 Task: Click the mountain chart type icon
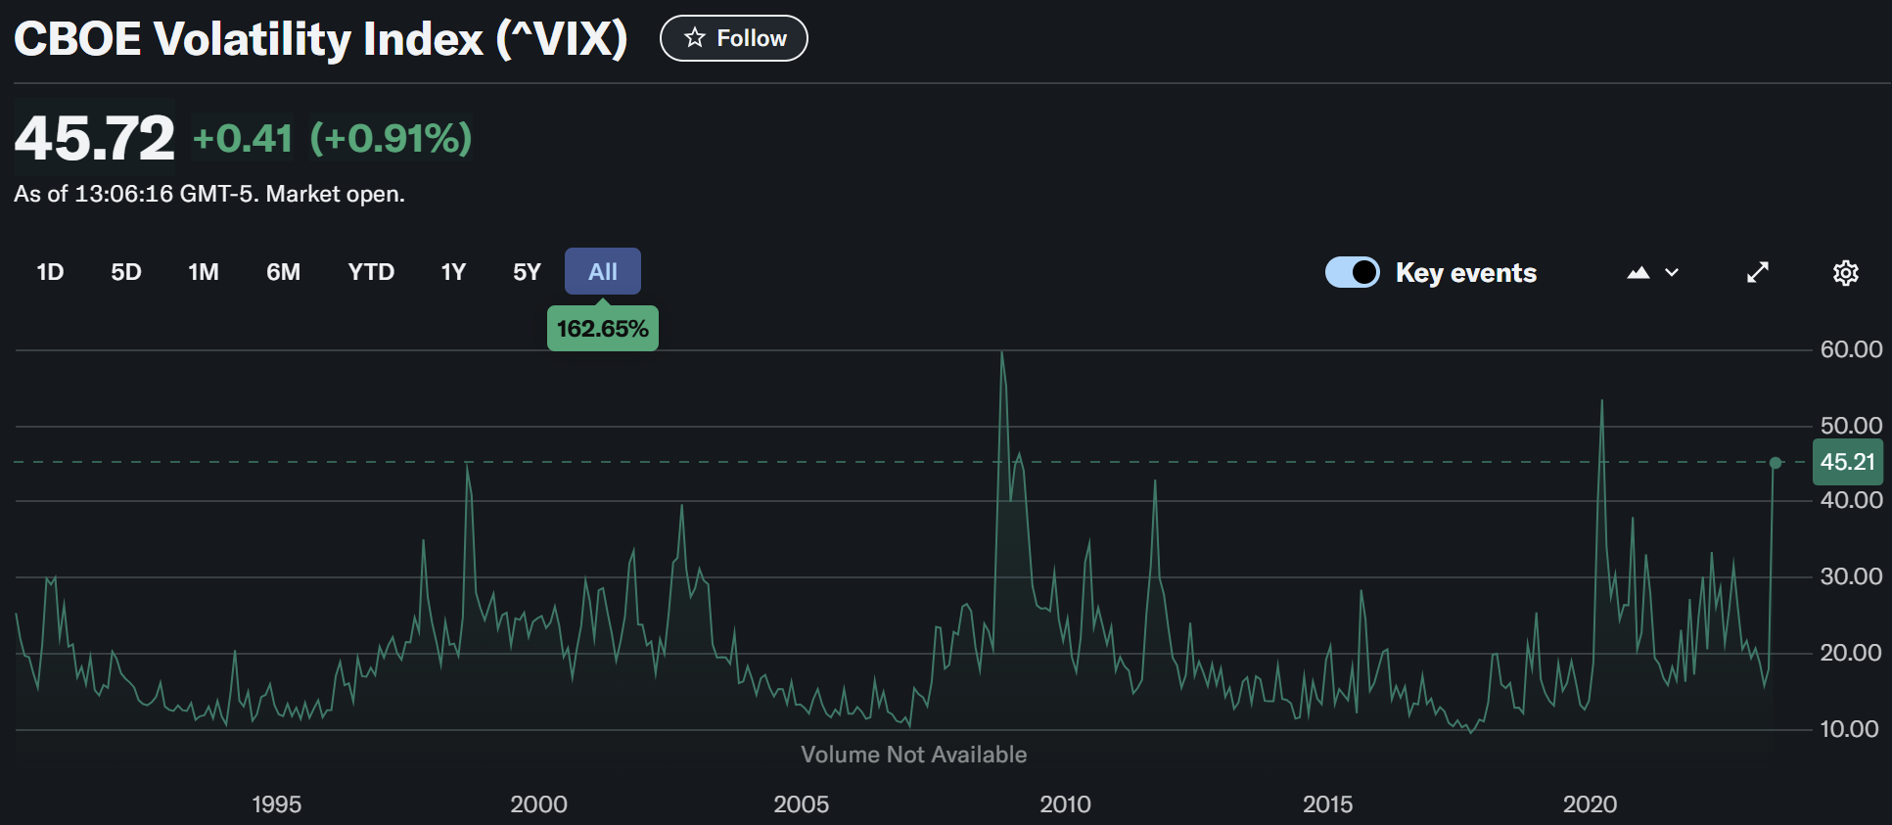(1638, 273)
